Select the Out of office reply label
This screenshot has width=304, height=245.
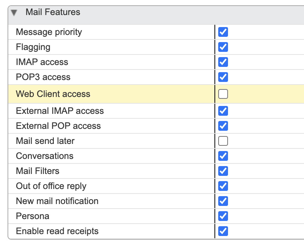(51, 186)
